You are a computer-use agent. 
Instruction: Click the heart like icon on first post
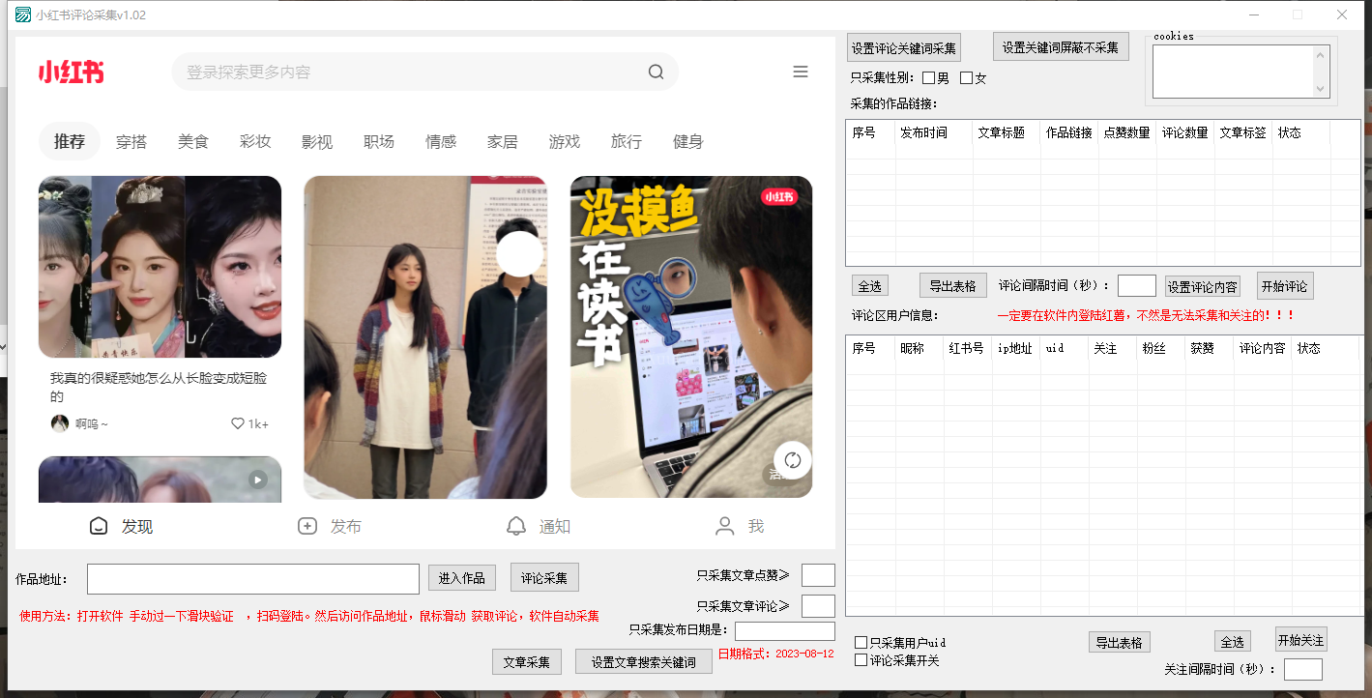tap(238, 423)
